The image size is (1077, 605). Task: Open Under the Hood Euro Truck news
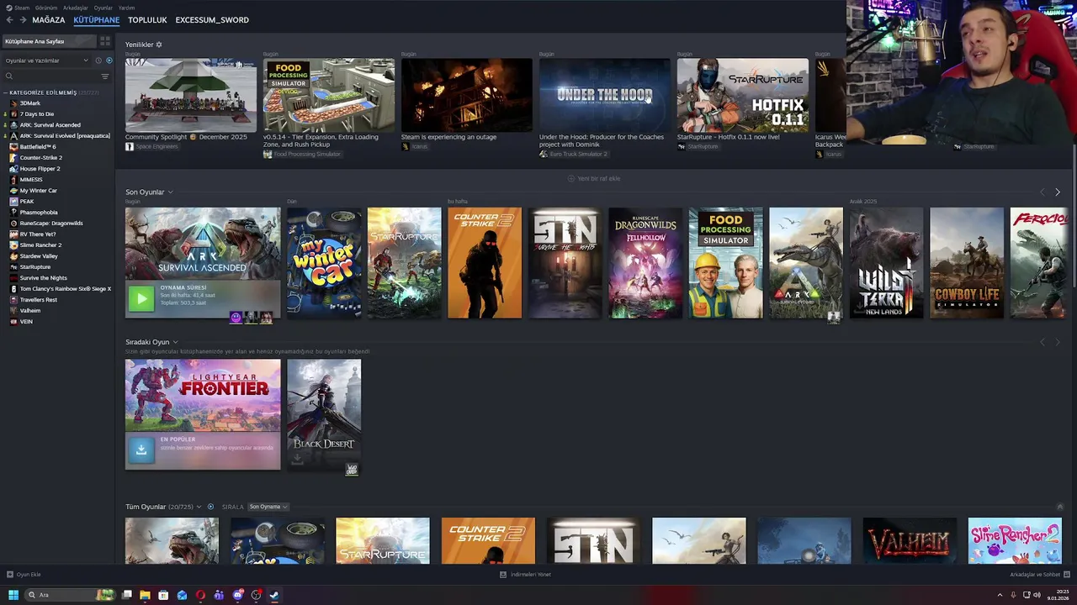(x=604, y=95)
